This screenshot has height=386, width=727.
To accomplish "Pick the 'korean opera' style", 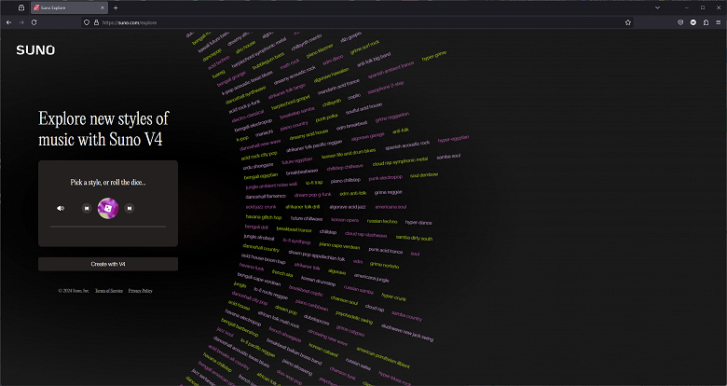I will (x=345, y=220).
